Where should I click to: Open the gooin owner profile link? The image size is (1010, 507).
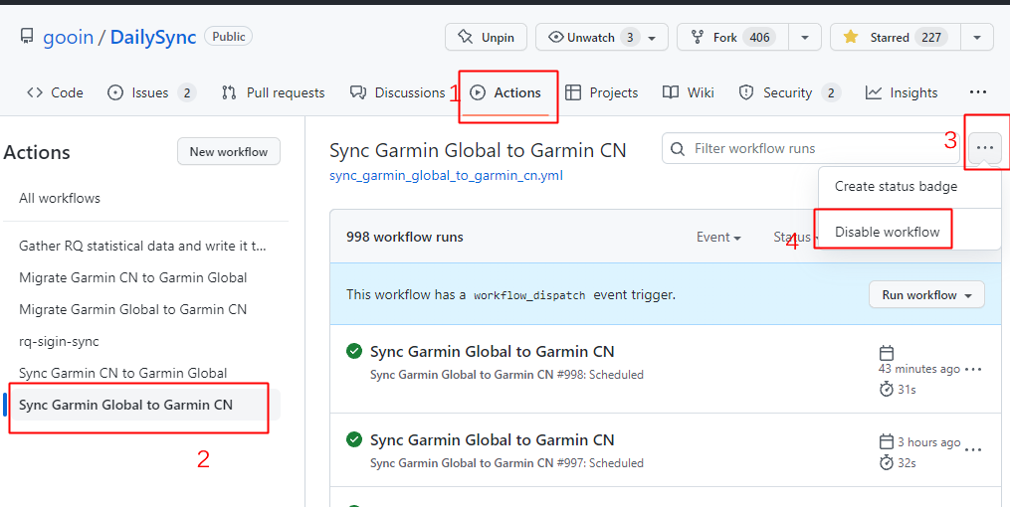coord(69,38)
